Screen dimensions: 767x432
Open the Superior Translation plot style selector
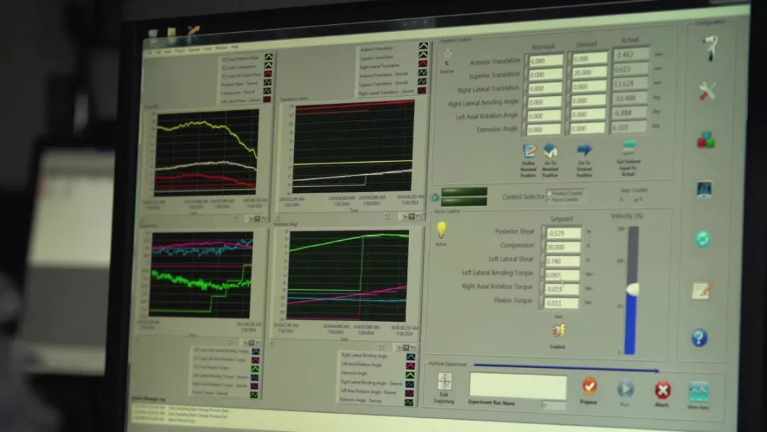click(423, 56)
